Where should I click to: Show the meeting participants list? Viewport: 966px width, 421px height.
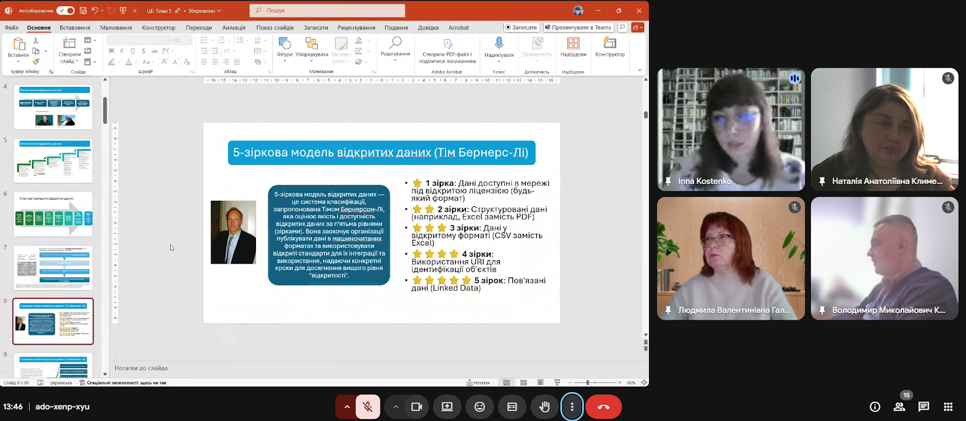tap(899, 407)
